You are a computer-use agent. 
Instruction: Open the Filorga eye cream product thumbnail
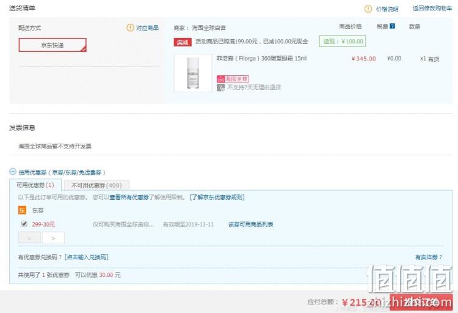click(x=193, y=73)
